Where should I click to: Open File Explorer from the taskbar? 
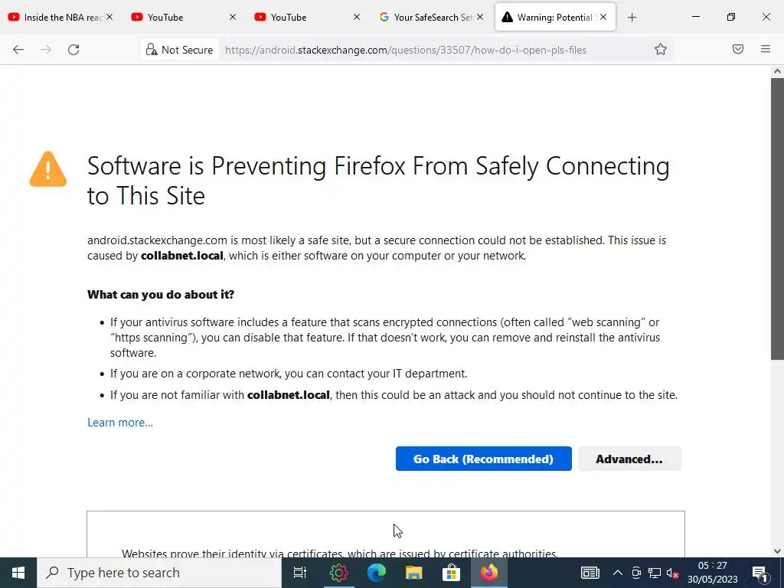(x=413, y=573)
